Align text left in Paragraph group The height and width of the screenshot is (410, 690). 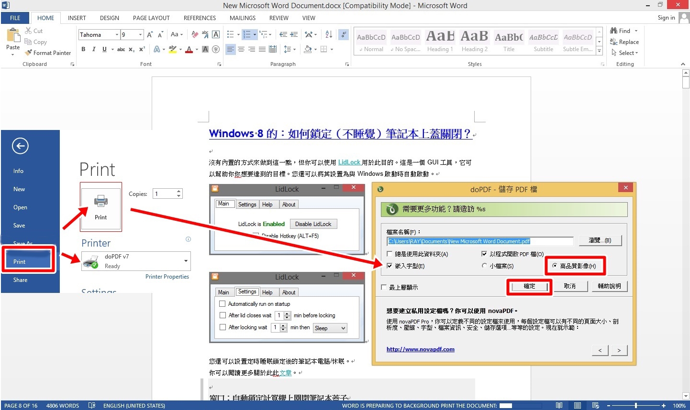[231, 49]
